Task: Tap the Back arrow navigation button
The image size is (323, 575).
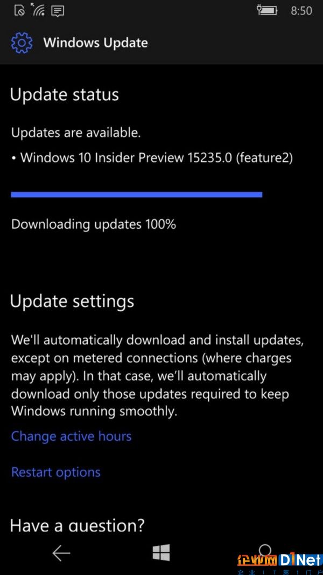Action: [x=61, y=553]
